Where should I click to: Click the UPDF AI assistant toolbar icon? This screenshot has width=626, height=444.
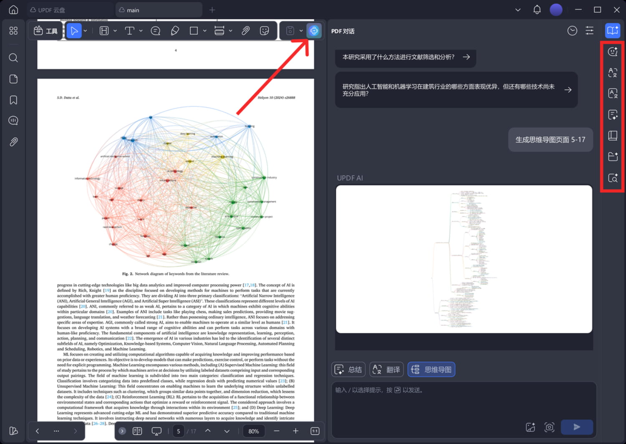(x=314, y=30)
